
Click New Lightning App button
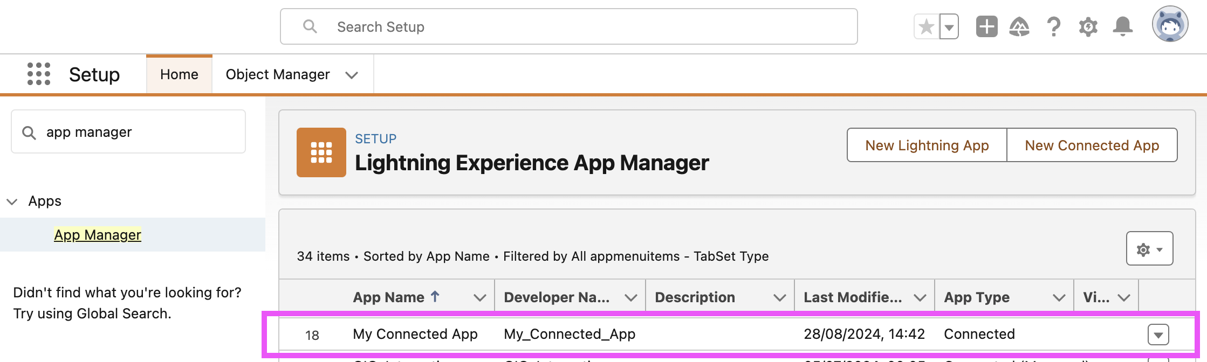click(927, 145)
